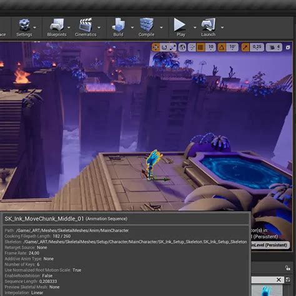This screenshot has height=296, width=296.
Task: Click the Interpolation Linear value
Action: coord(37,292)
